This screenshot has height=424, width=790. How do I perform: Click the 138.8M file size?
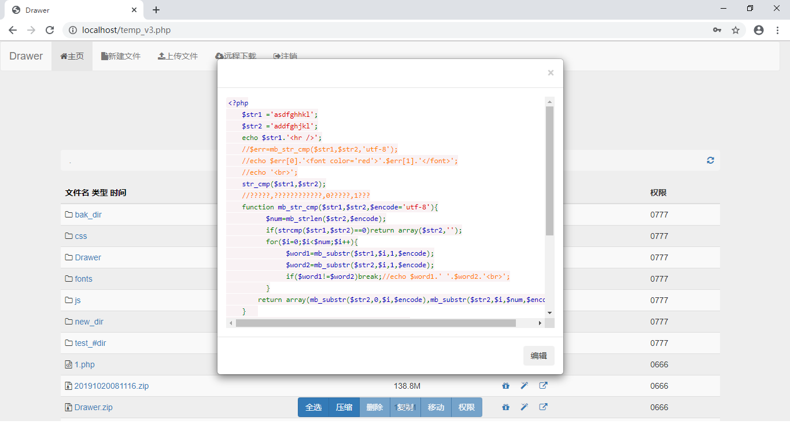coord(407,386)
